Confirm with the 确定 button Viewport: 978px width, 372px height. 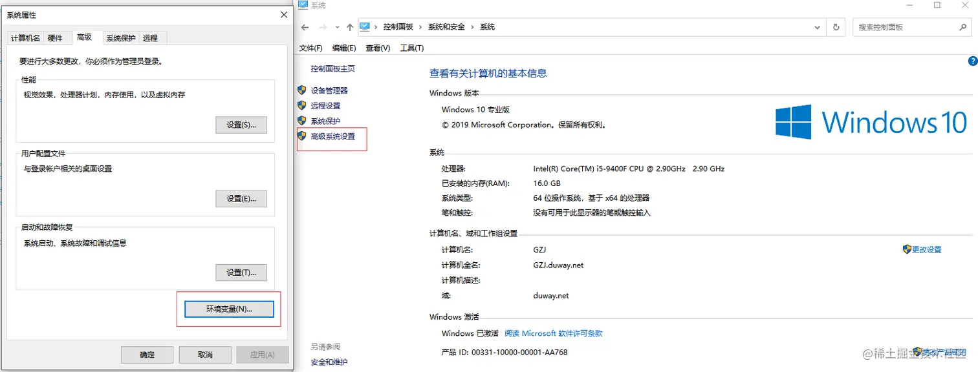pos(147,355)
